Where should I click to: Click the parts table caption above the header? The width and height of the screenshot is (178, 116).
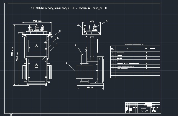coord(134,44)
